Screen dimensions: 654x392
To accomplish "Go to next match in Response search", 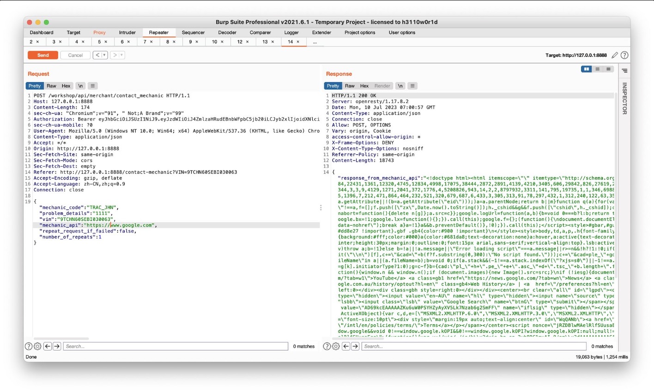I will (x=355, y=346).
